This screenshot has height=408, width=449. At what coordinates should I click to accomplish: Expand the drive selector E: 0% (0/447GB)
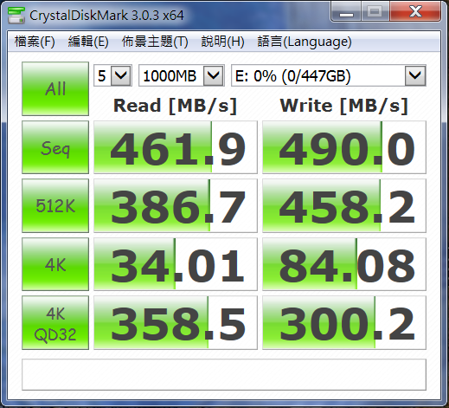click(x=415, y=75)
